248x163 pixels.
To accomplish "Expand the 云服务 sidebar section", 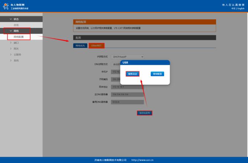I will point(17,54).
